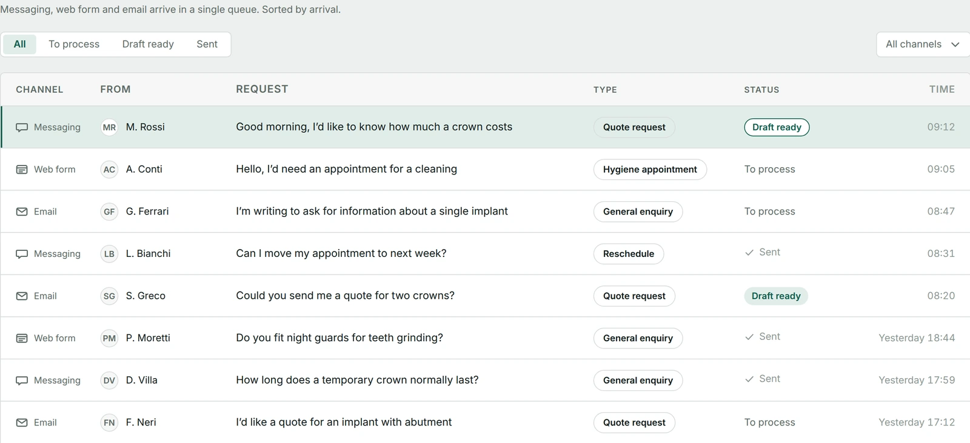This screenshot has width=970, height=443.
Task: Click the Draft ready badge on M. Rossi's row
Action: [x=777, y=127]
